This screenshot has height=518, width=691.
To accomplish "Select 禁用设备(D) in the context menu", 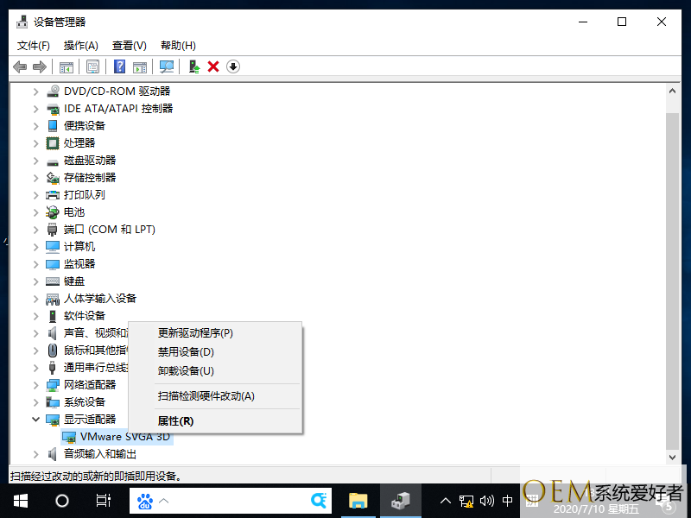I will coord(186,351).
